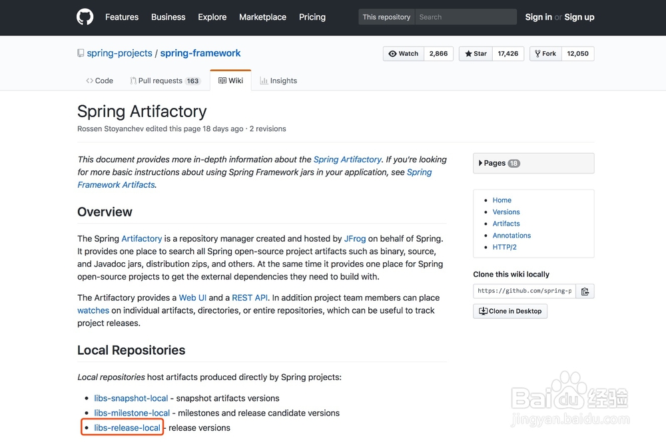Open the Artifactory link in the Overview section

(141, 238)
